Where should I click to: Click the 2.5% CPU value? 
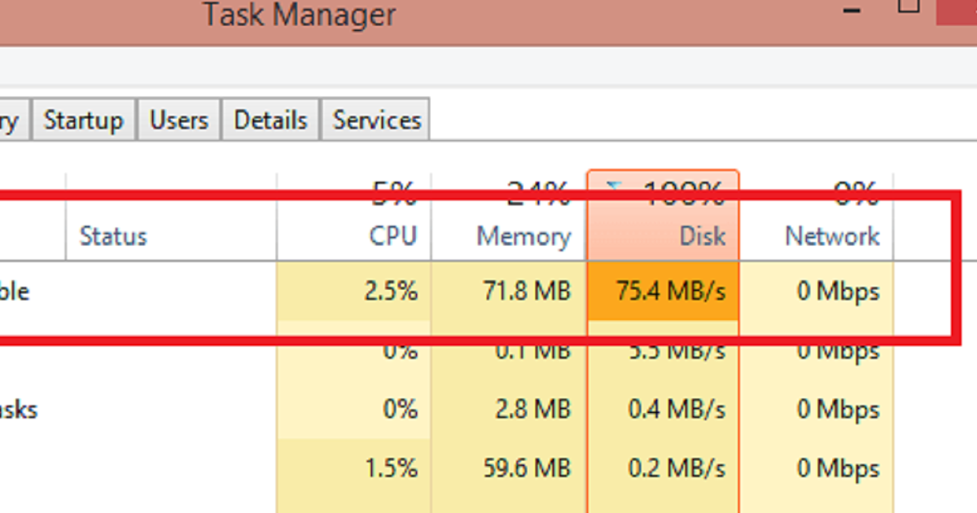pos(391,292)
